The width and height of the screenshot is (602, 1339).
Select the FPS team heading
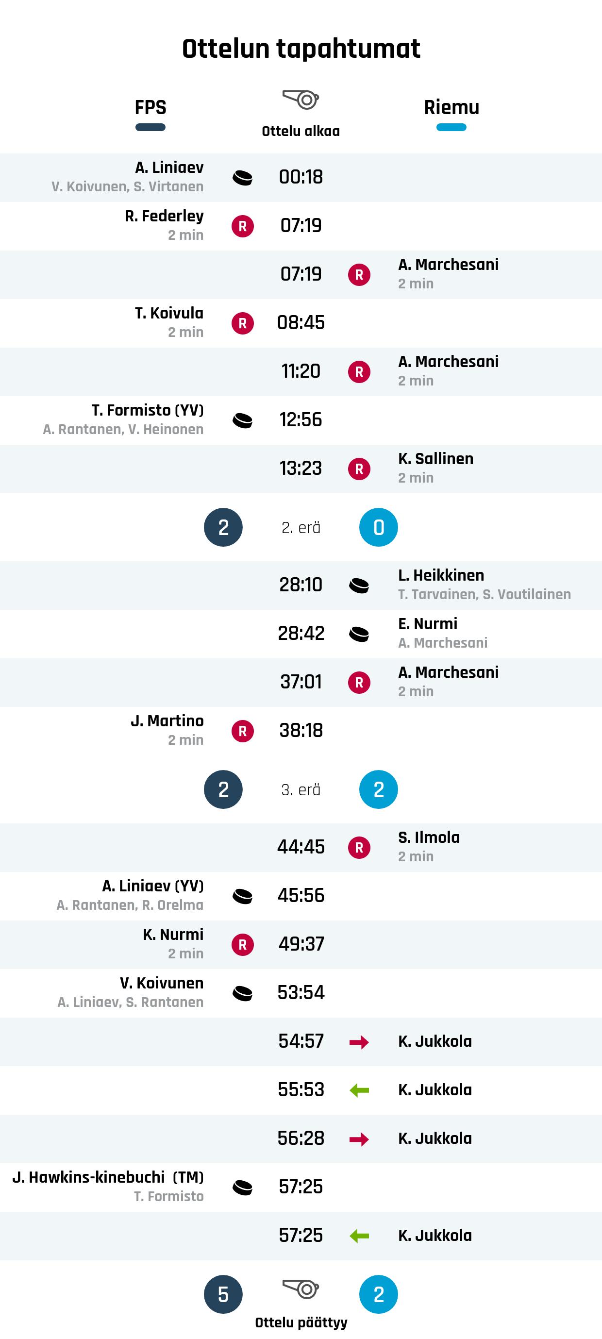tap(150, 108)
